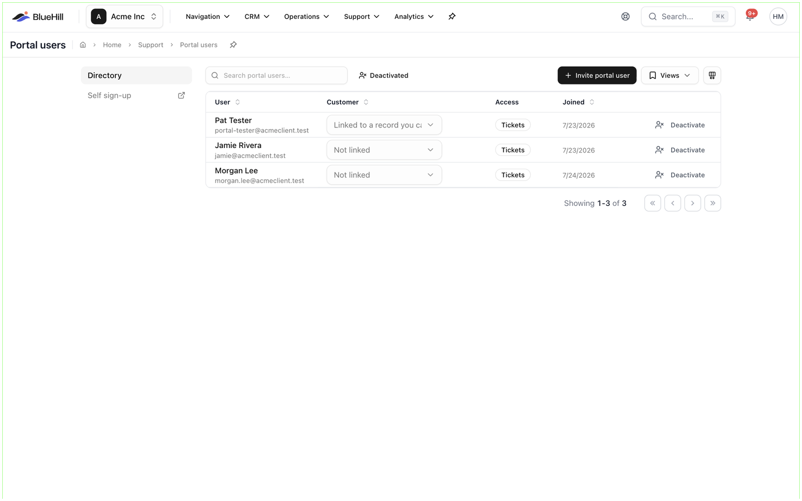
Task: Go to next page of results
Action: [x=693, y=203]
